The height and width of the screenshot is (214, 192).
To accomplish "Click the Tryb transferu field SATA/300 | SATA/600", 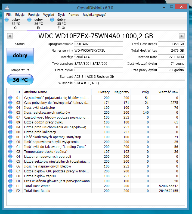I will 98,64.
